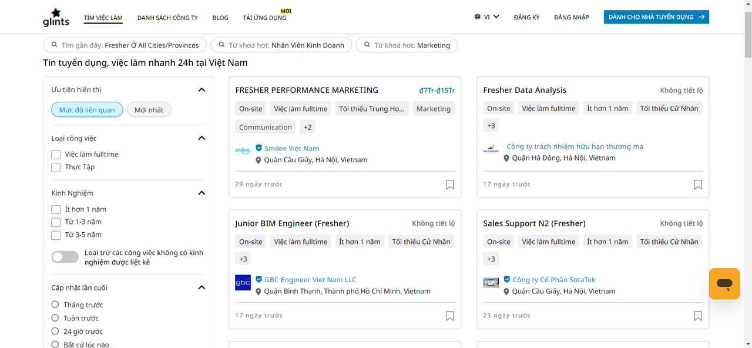This screenshot has width=752, height=348.
Task: Check the Thực Tập checkbox
Action: click(56, 168)
